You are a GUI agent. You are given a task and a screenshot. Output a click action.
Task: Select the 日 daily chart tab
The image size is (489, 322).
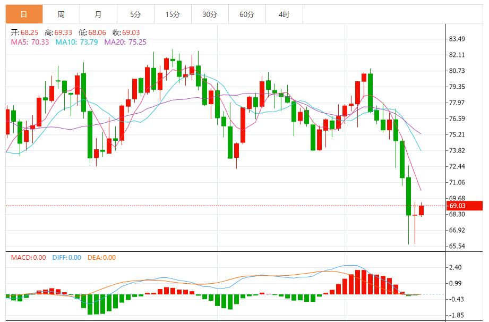tap(24, 14)
